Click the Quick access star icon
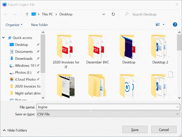 coord(10,38)
